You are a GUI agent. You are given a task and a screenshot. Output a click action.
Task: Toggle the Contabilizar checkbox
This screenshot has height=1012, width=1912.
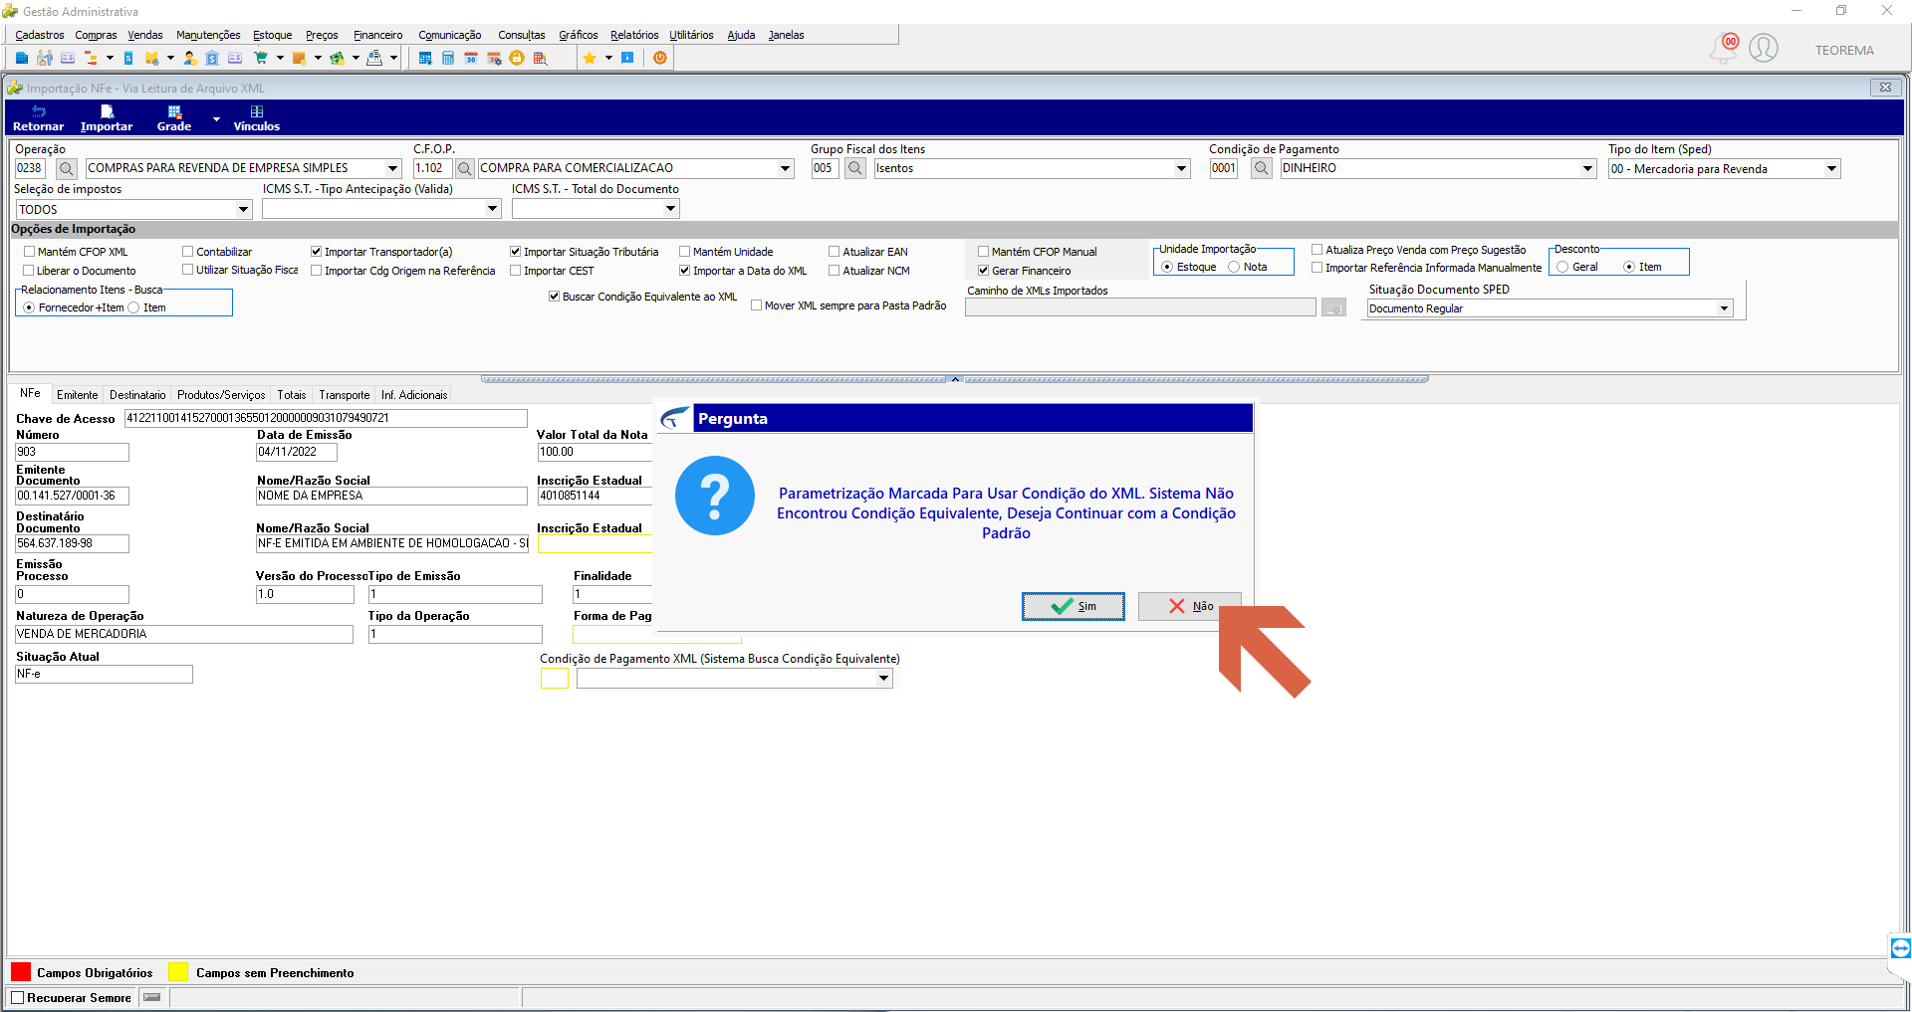point(187,252)
